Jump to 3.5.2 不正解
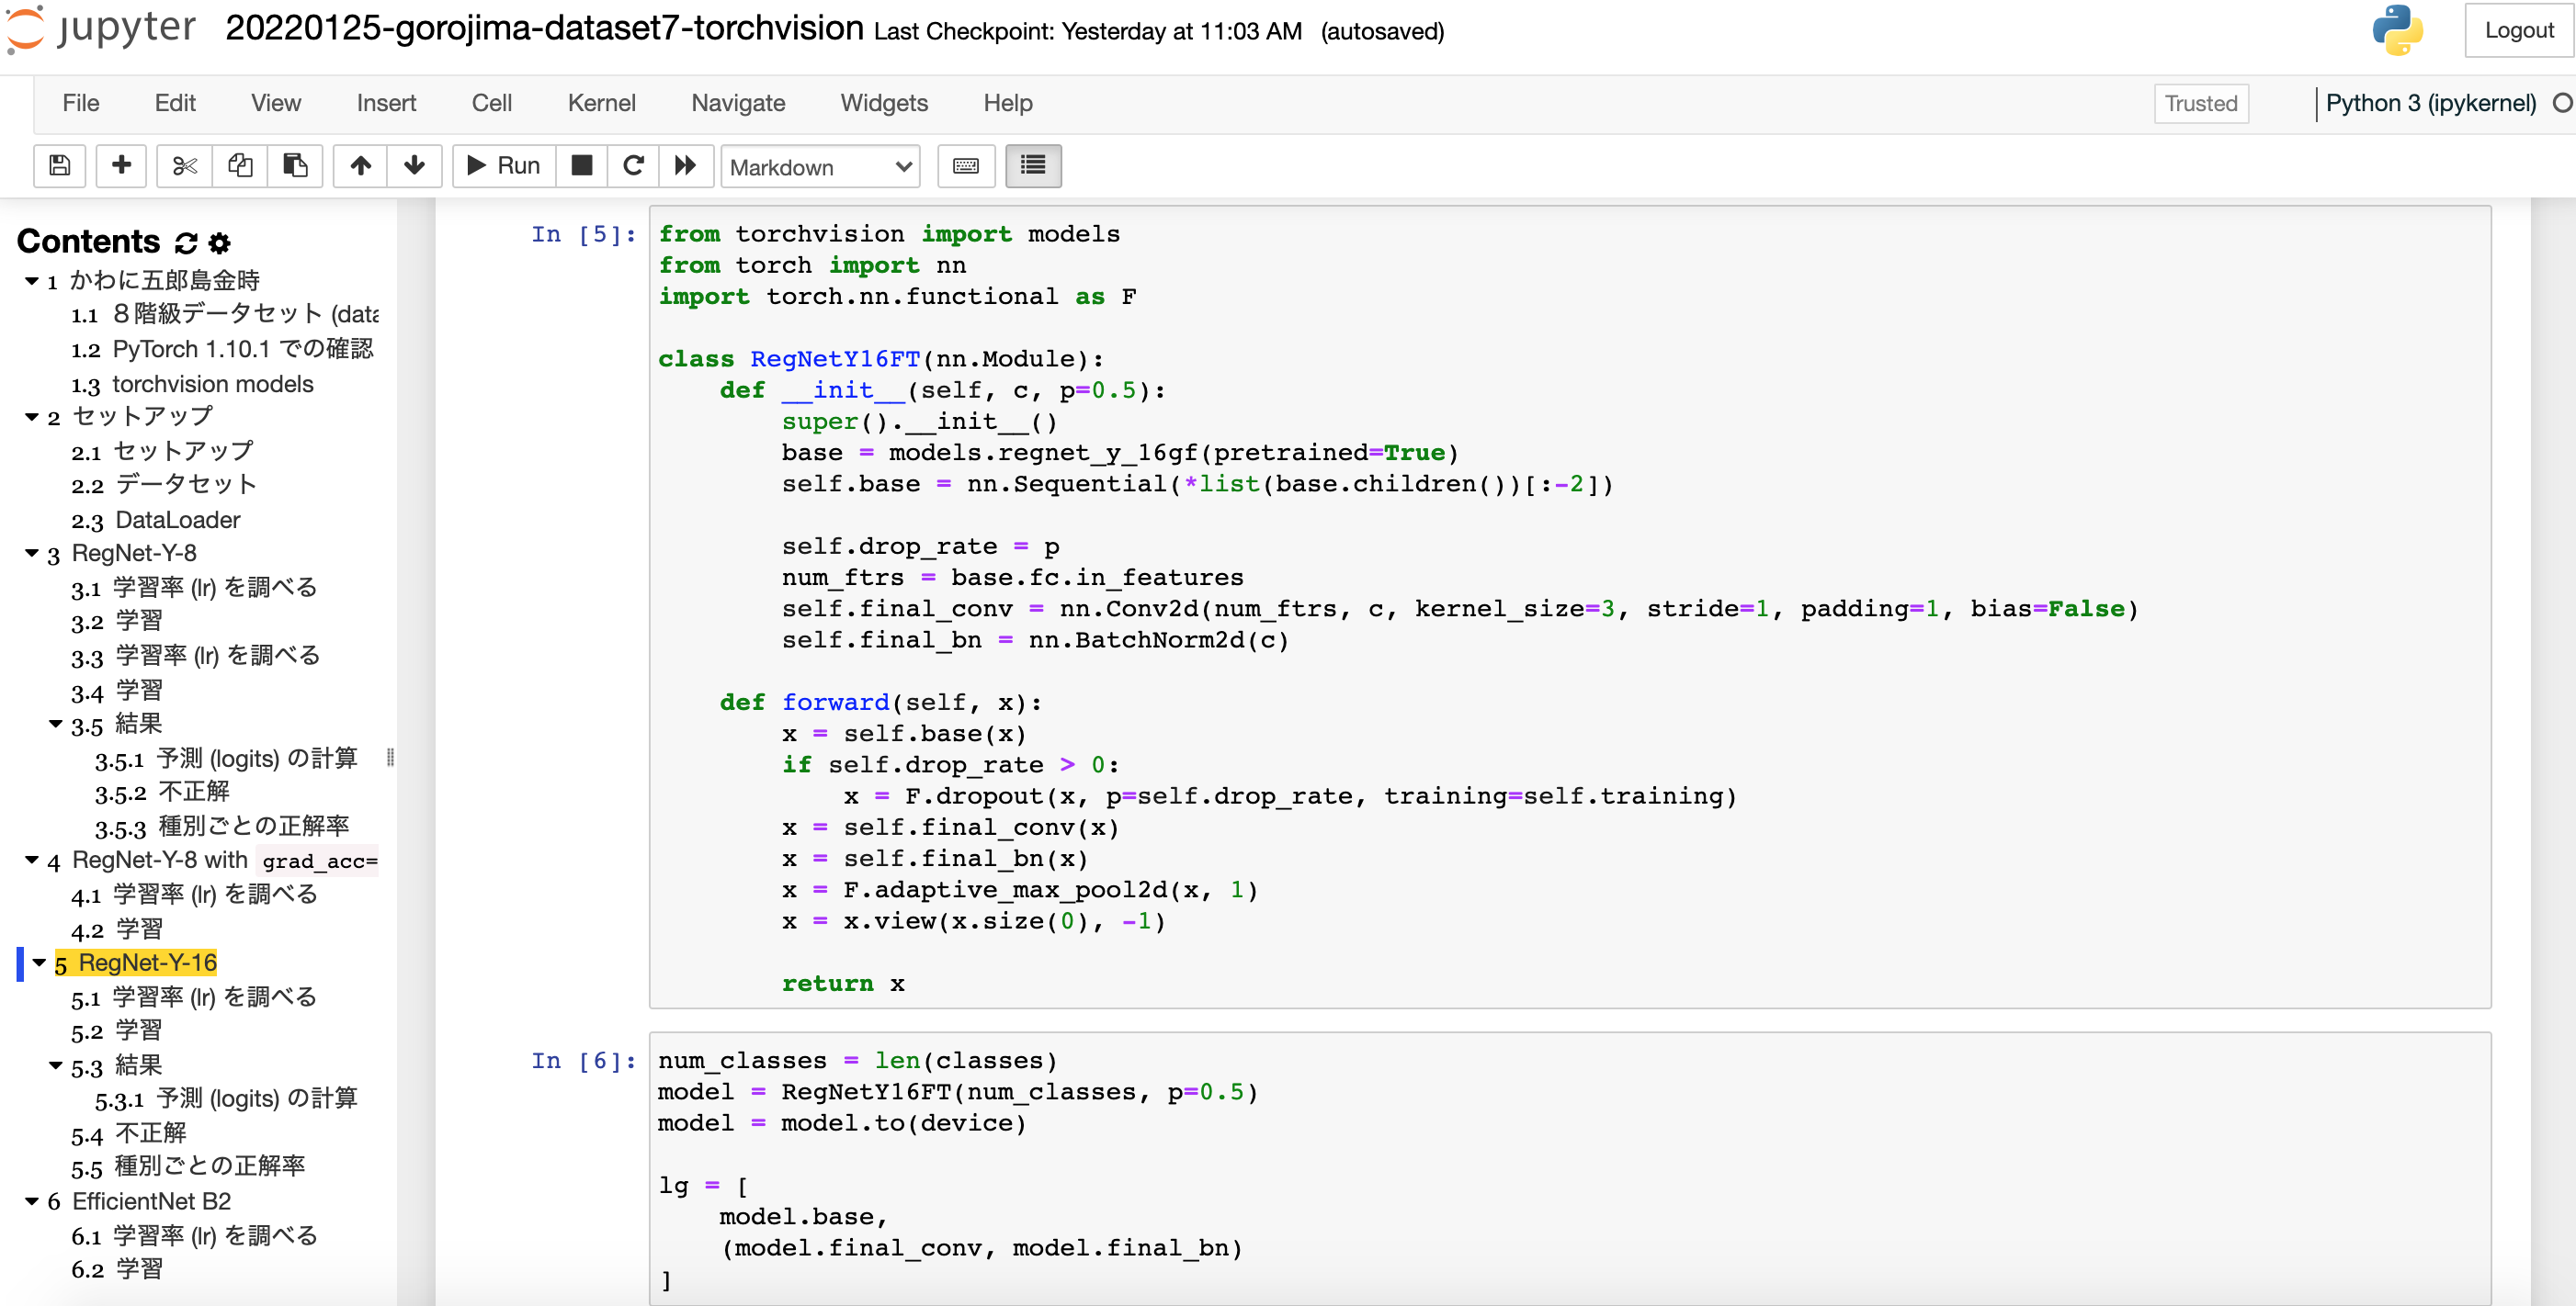This screenshot has width=2576, height=1306. (162, 792)
